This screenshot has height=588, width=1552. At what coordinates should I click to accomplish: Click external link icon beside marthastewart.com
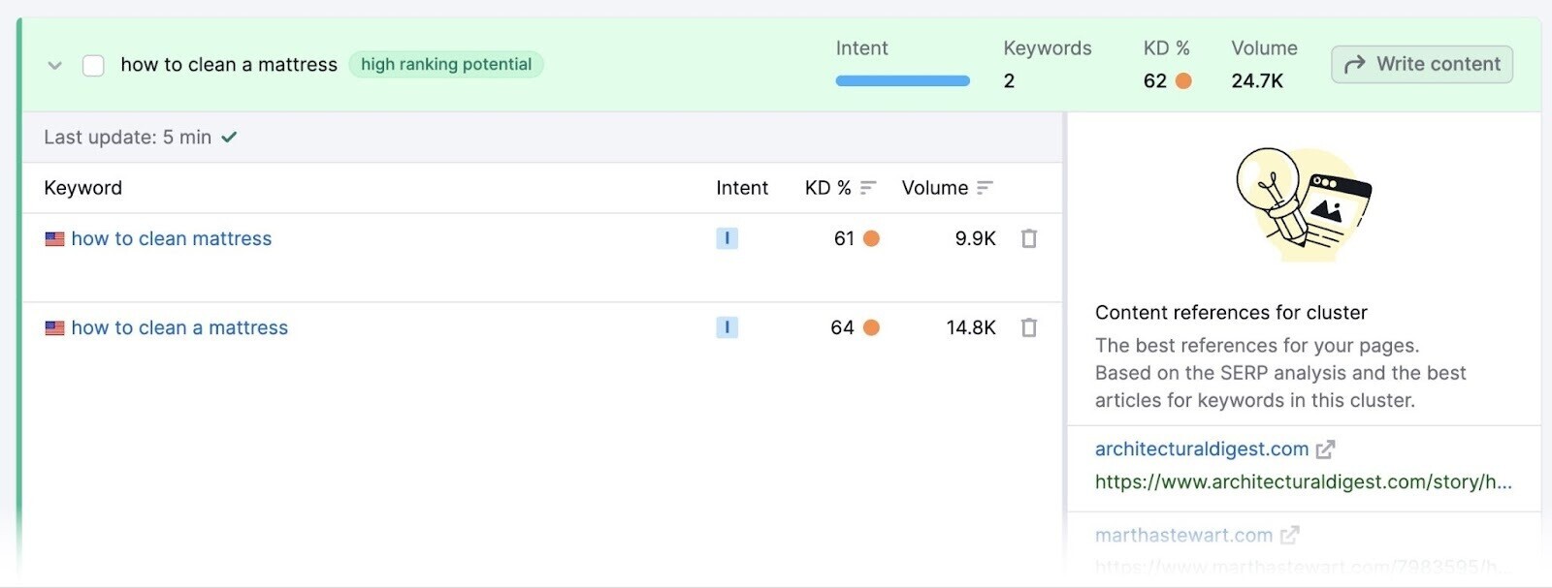tap(1289, 535)
